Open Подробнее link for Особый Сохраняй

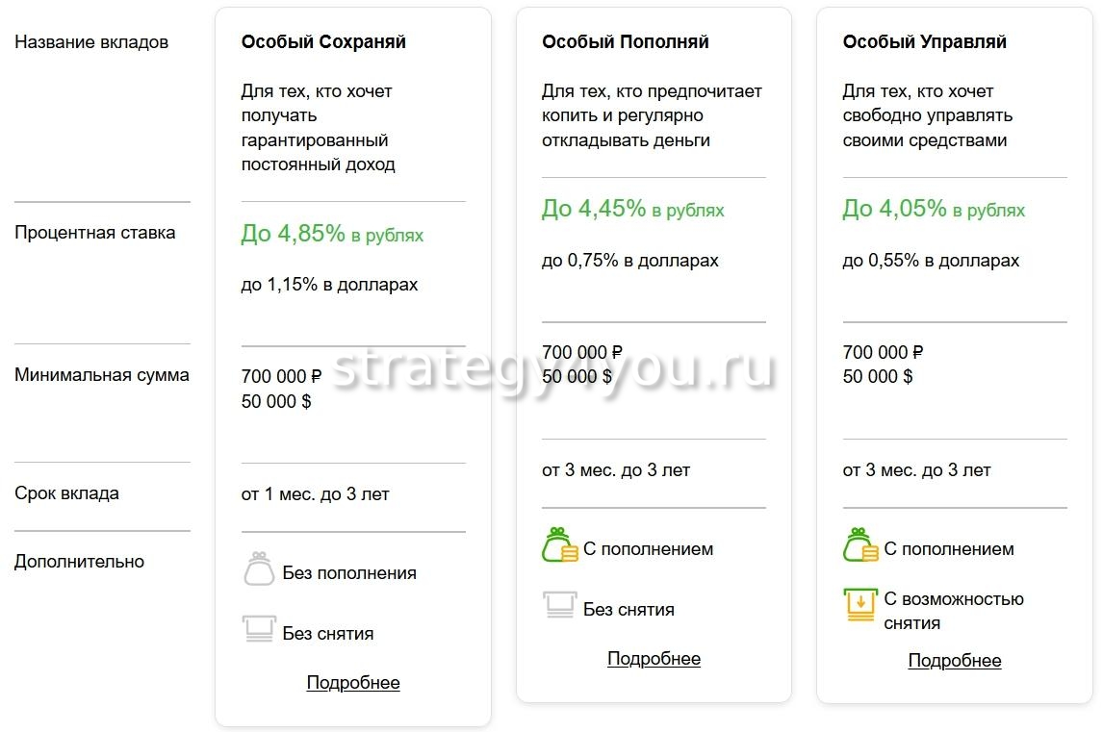(353, 683)
